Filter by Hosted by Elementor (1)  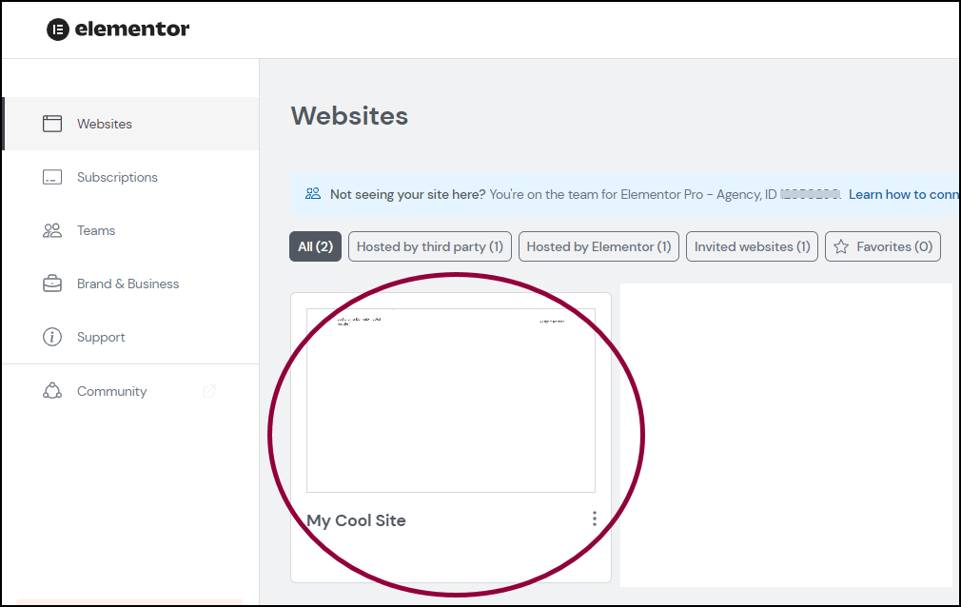pos(598,246)
